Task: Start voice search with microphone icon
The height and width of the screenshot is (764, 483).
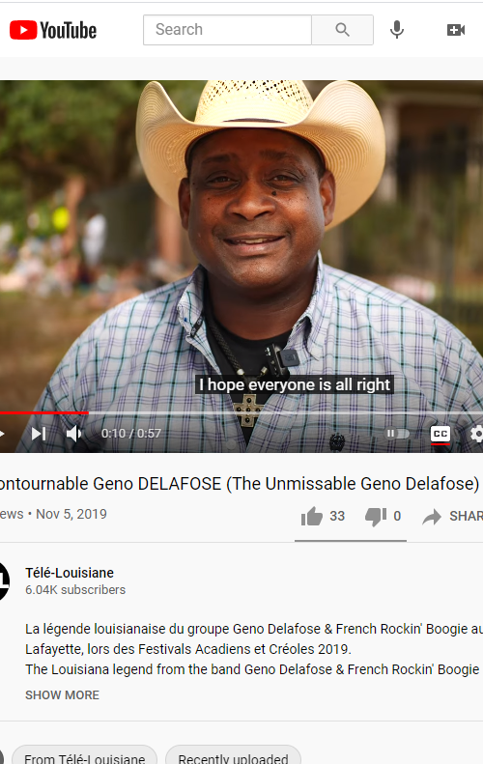Action: pyautogui.click(x=397, y=30)
